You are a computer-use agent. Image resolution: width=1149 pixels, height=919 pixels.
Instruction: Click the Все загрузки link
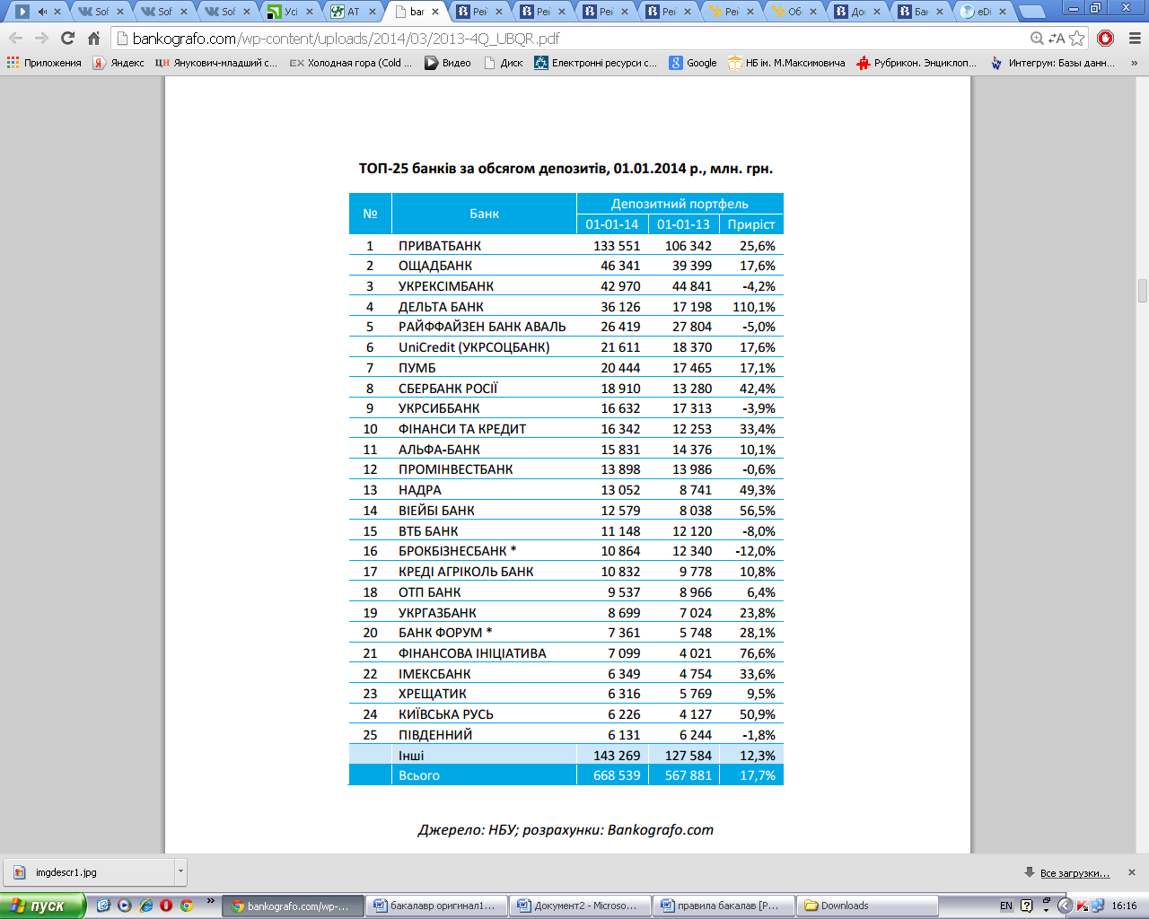pos(1074,873)
